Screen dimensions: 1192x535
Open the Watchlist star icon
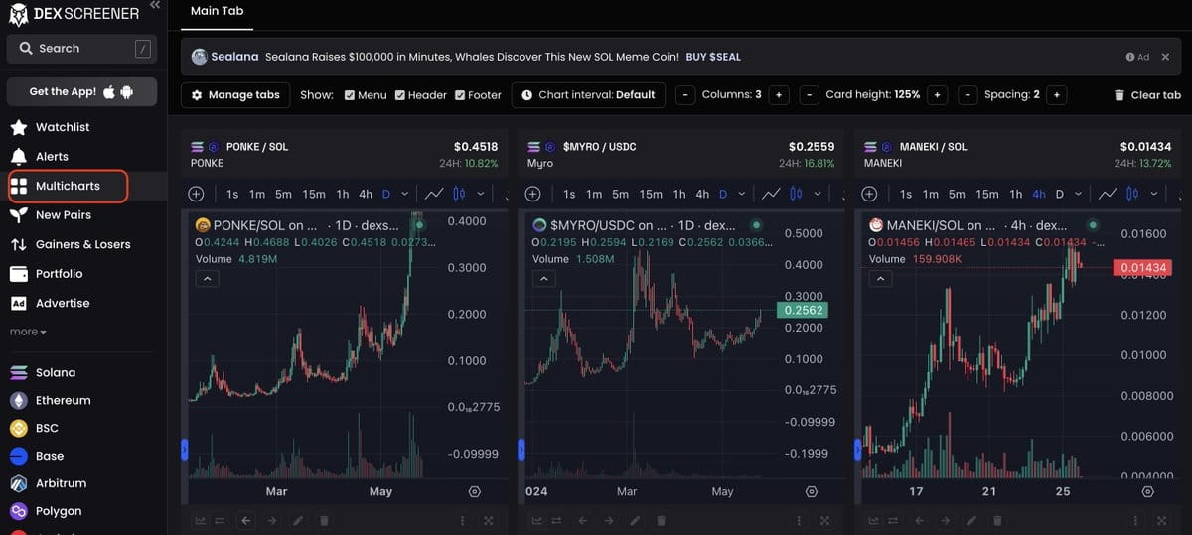18,127
